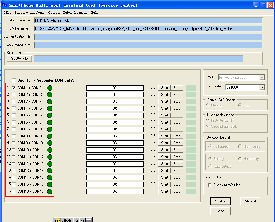Screen dimensions: 275x222
Task: Click the green status indicator for COM 7 + COM 8
Action: [50, 129]
